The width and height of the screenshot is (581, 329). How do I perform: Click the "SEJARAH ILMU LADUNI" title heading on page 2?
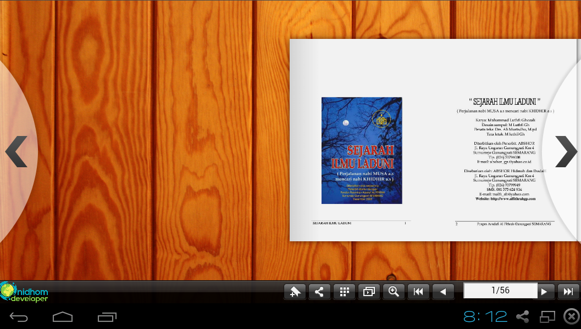[x=505, y=101]
